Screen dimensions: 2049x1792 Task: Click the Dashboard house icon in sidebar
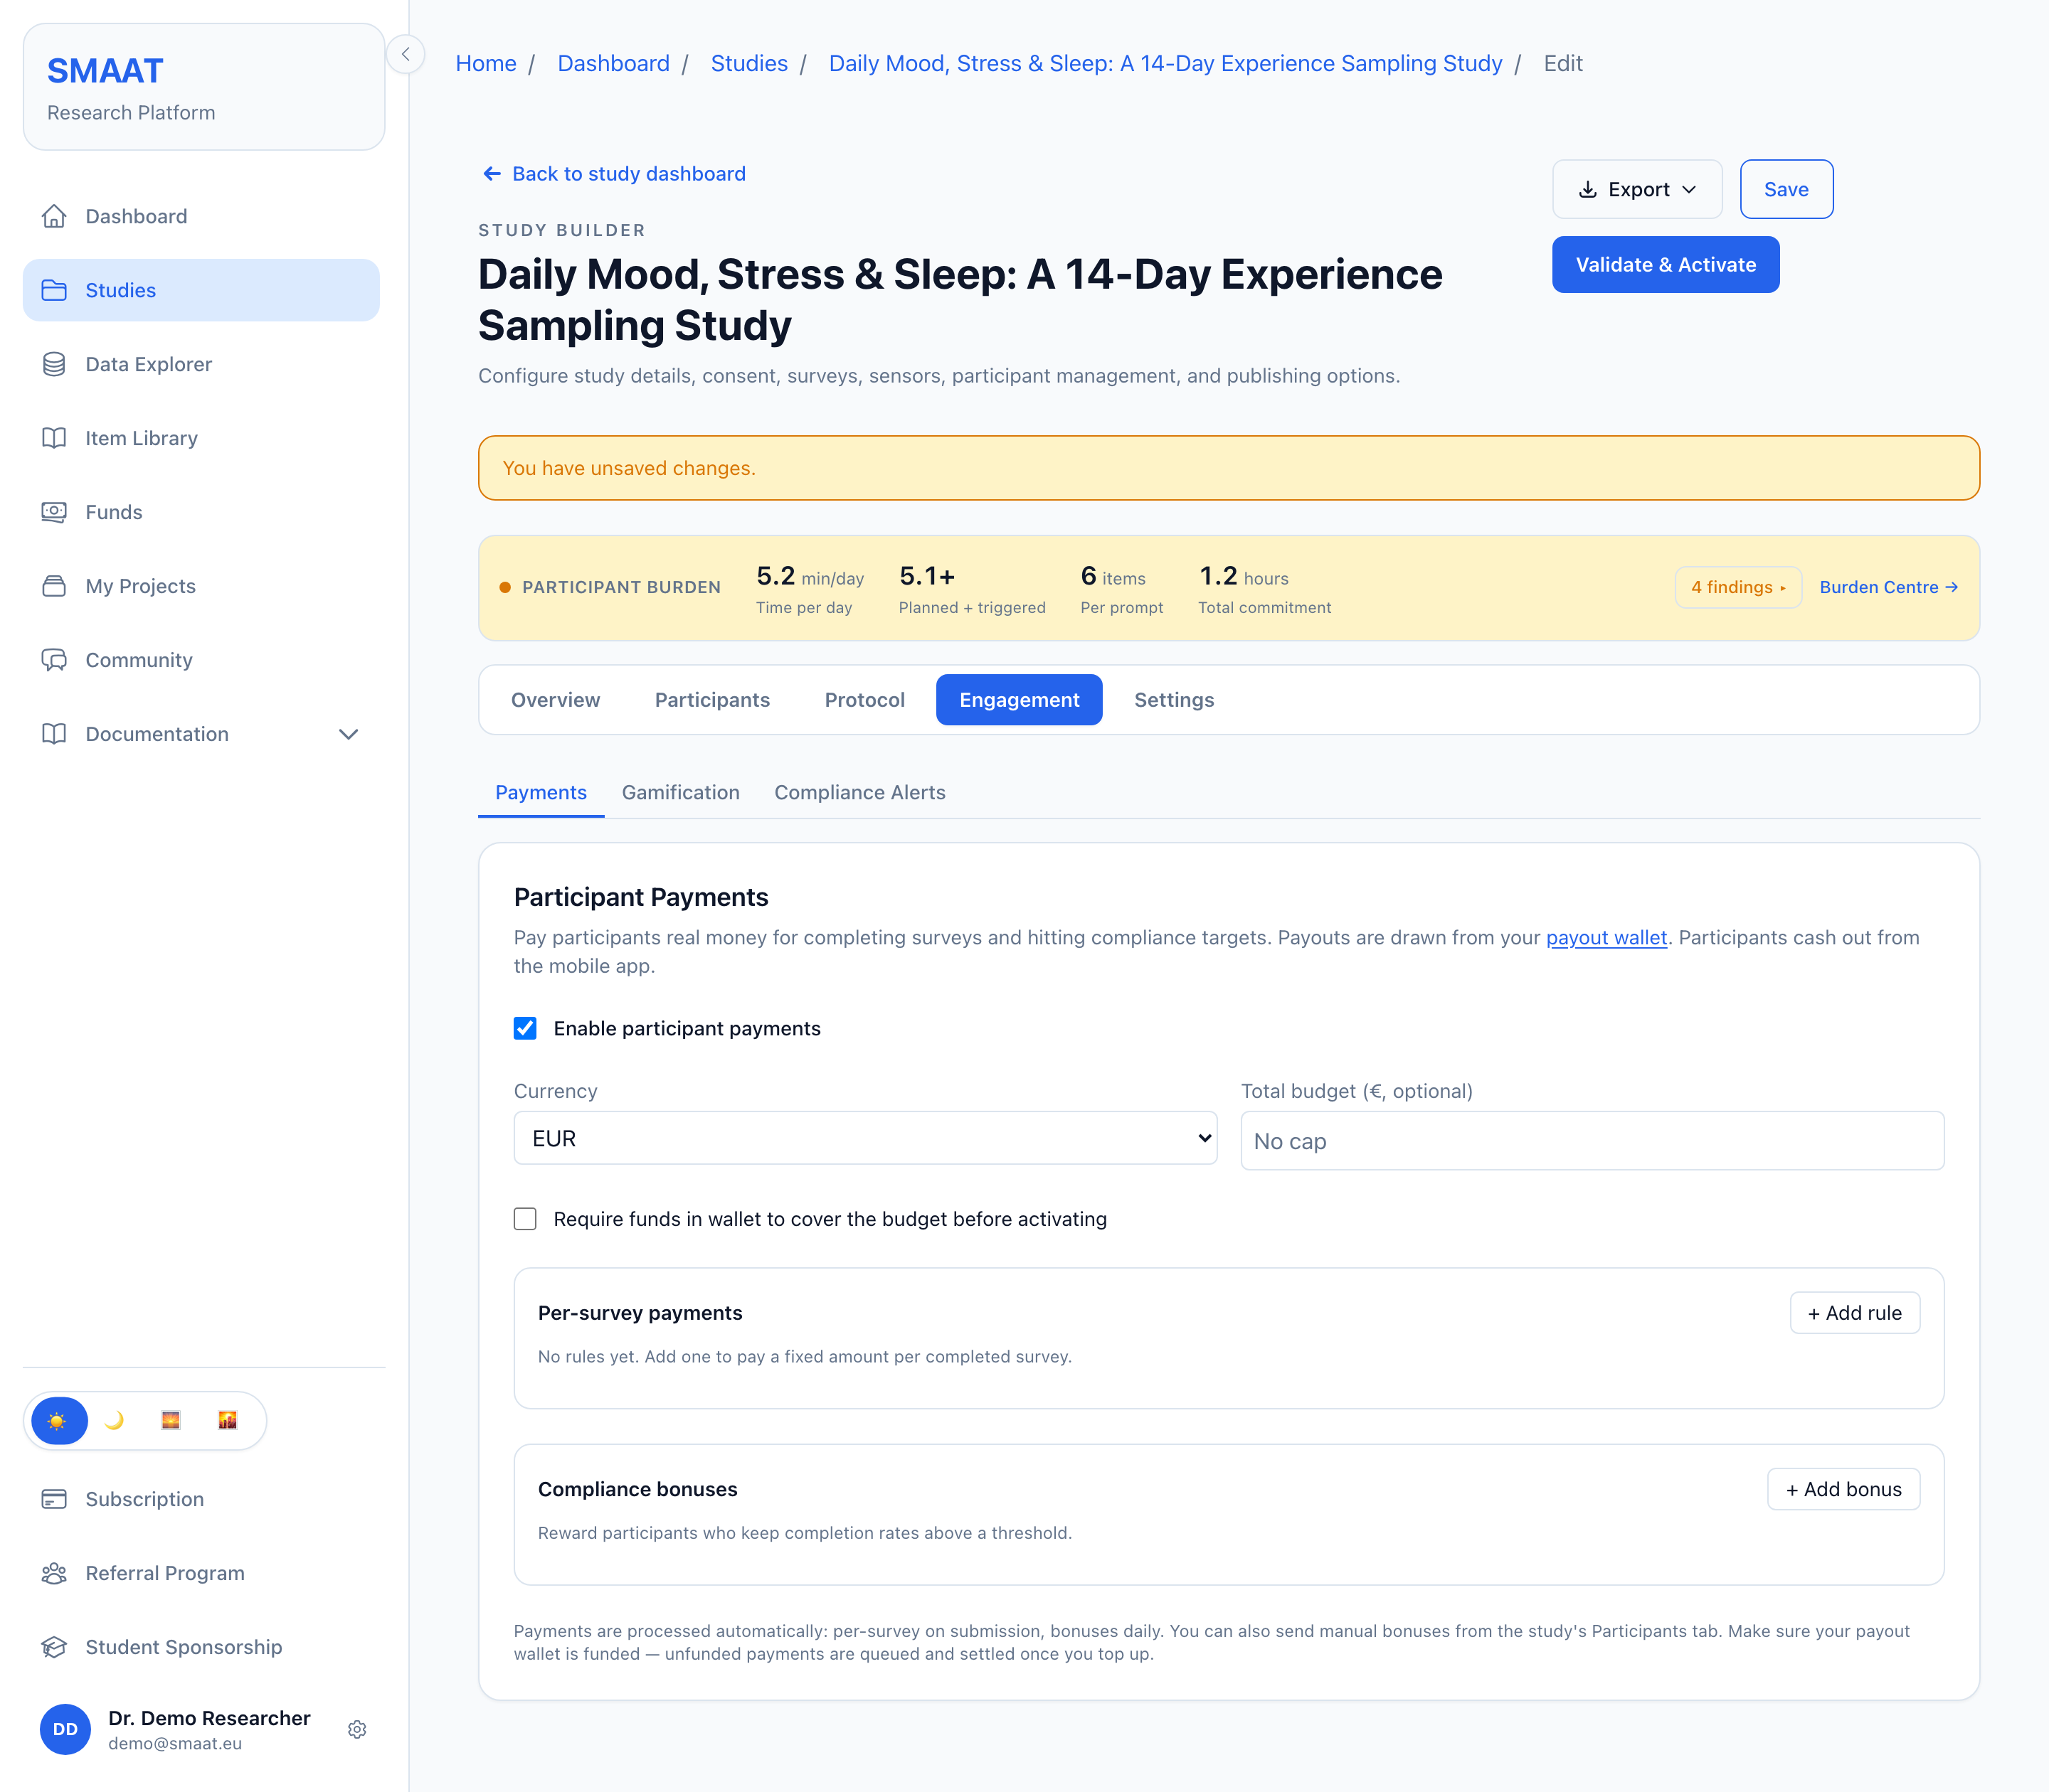(54, 216)
